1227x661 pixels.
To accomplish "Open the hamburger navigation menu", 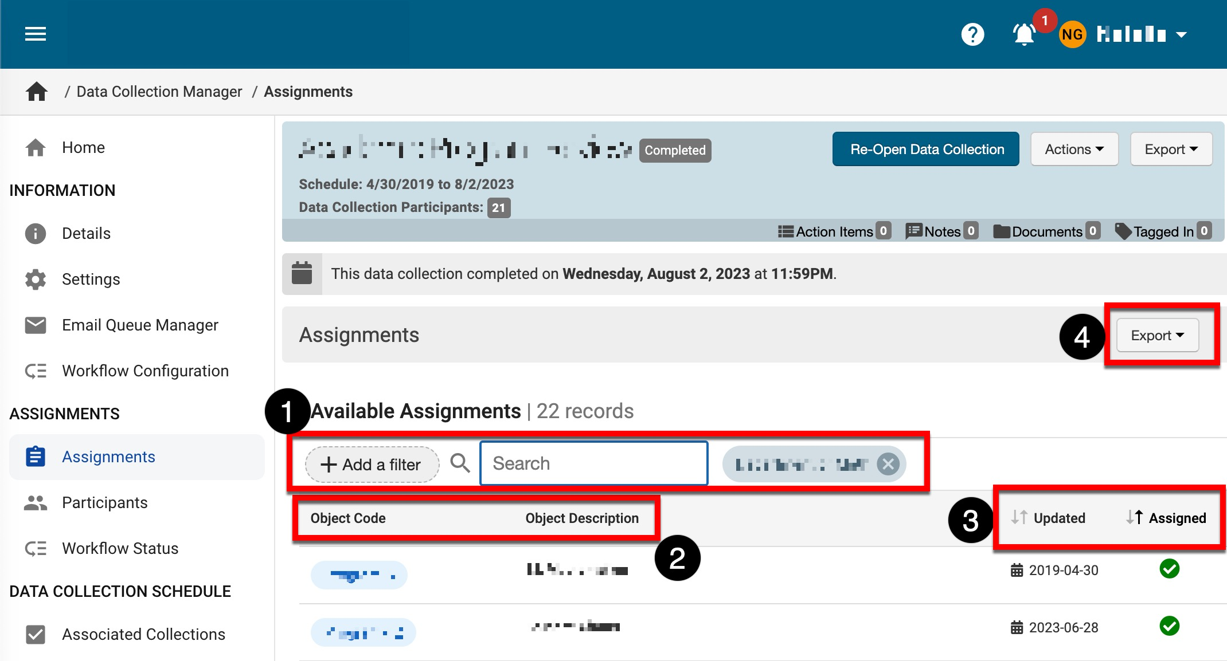I will point(35,34).
